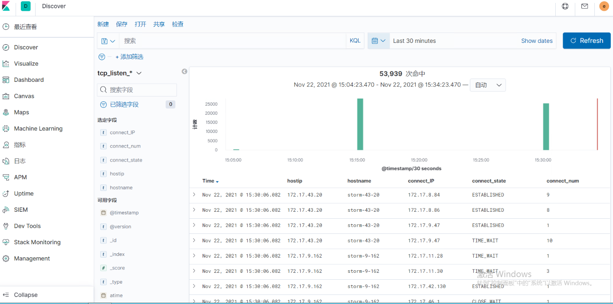The image size is (613, 304).
Task: Click the Uptime sidebar icon
Action: pyautogui.click(x=6, y=194)
